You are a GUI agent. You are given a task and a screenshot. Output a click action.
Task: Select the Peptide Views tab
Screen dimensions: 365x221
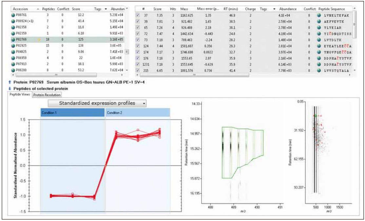pyautogui.click(x=19, y=95)
